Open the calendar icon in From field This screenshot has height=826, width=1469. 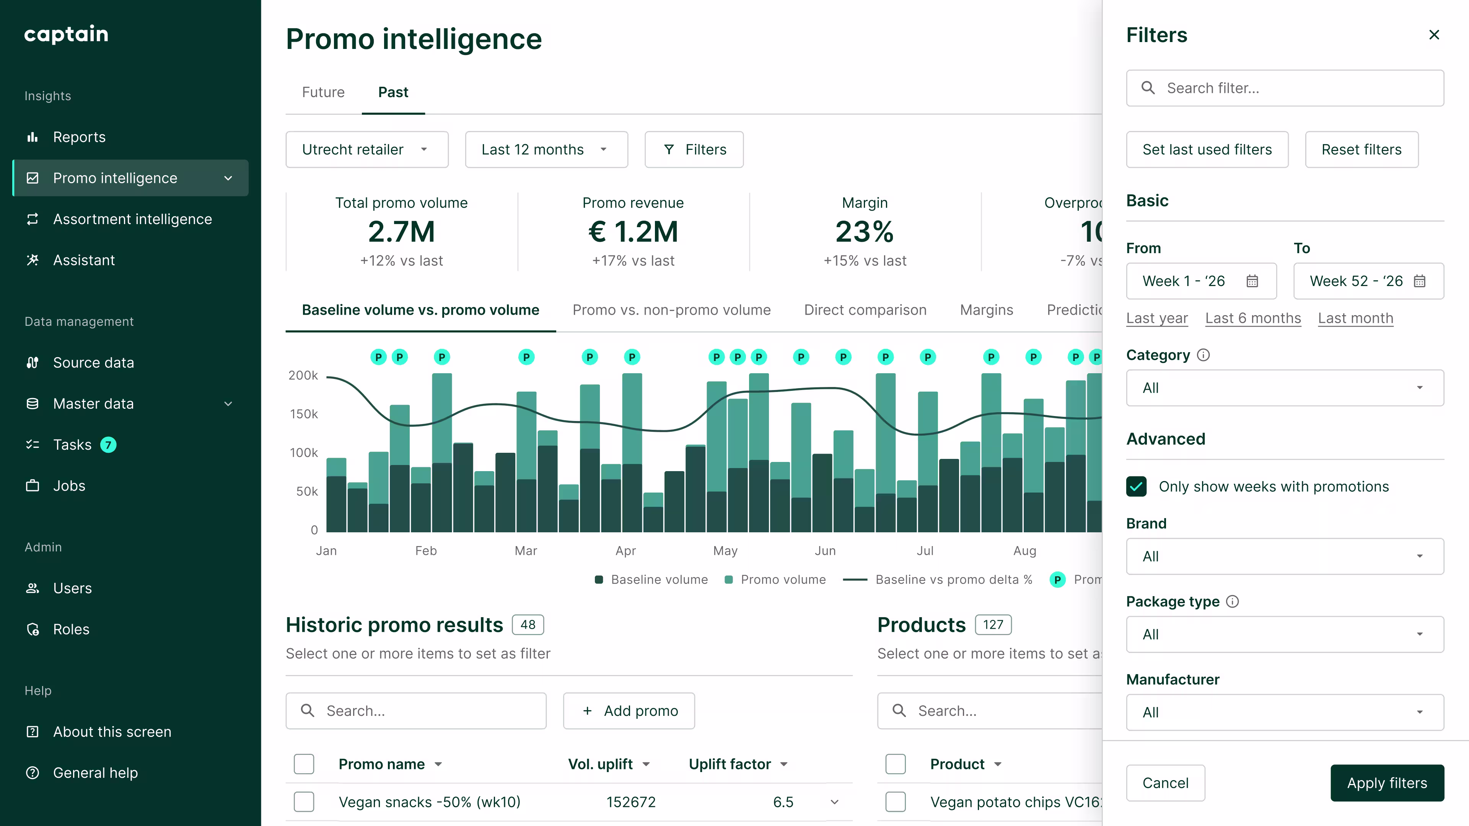click(1252, 281)
